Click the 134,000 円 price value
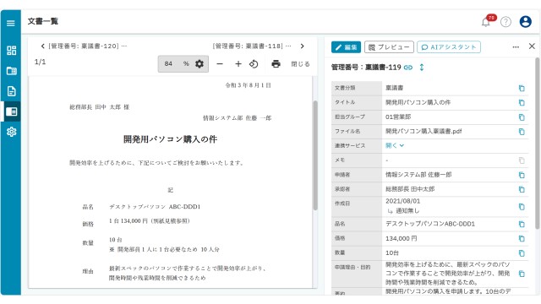Screen dimensions: 541x304 402,238
